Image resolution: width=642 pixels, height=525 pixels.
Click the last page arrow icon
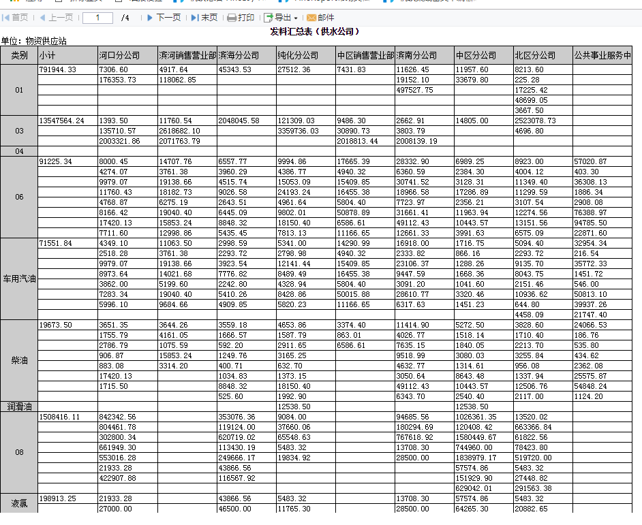click(x=195, y=18)
